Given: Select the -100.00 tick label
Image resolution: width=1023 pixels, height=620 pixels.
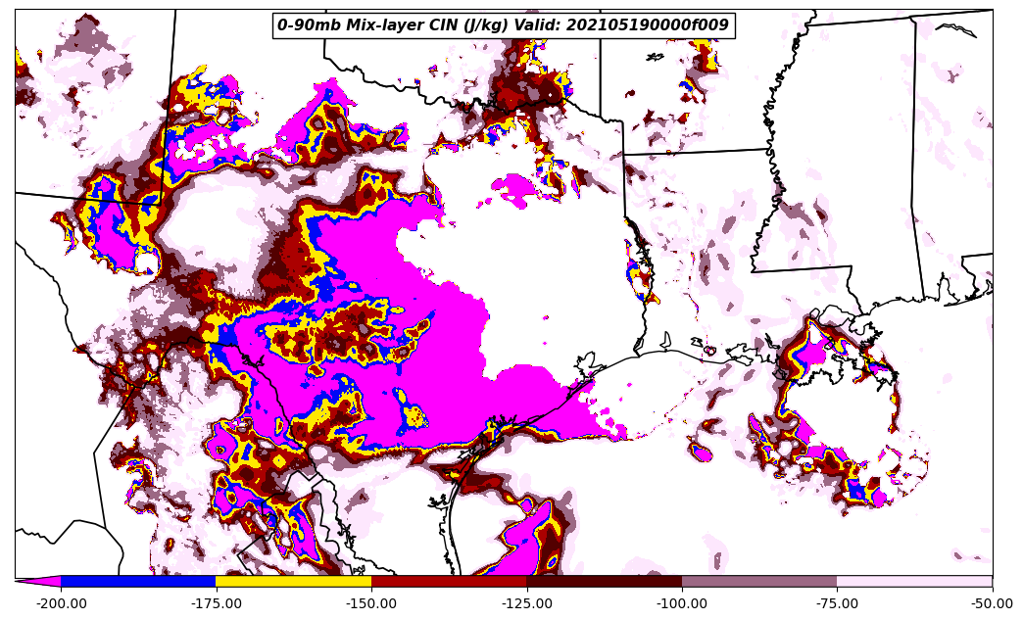Looking at the screenshot, I should point(682,603).
